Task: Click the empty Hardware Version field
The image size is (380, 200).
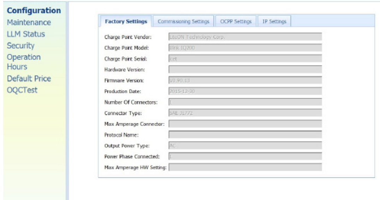Action: pyautogui.click(x=245, y=70)
